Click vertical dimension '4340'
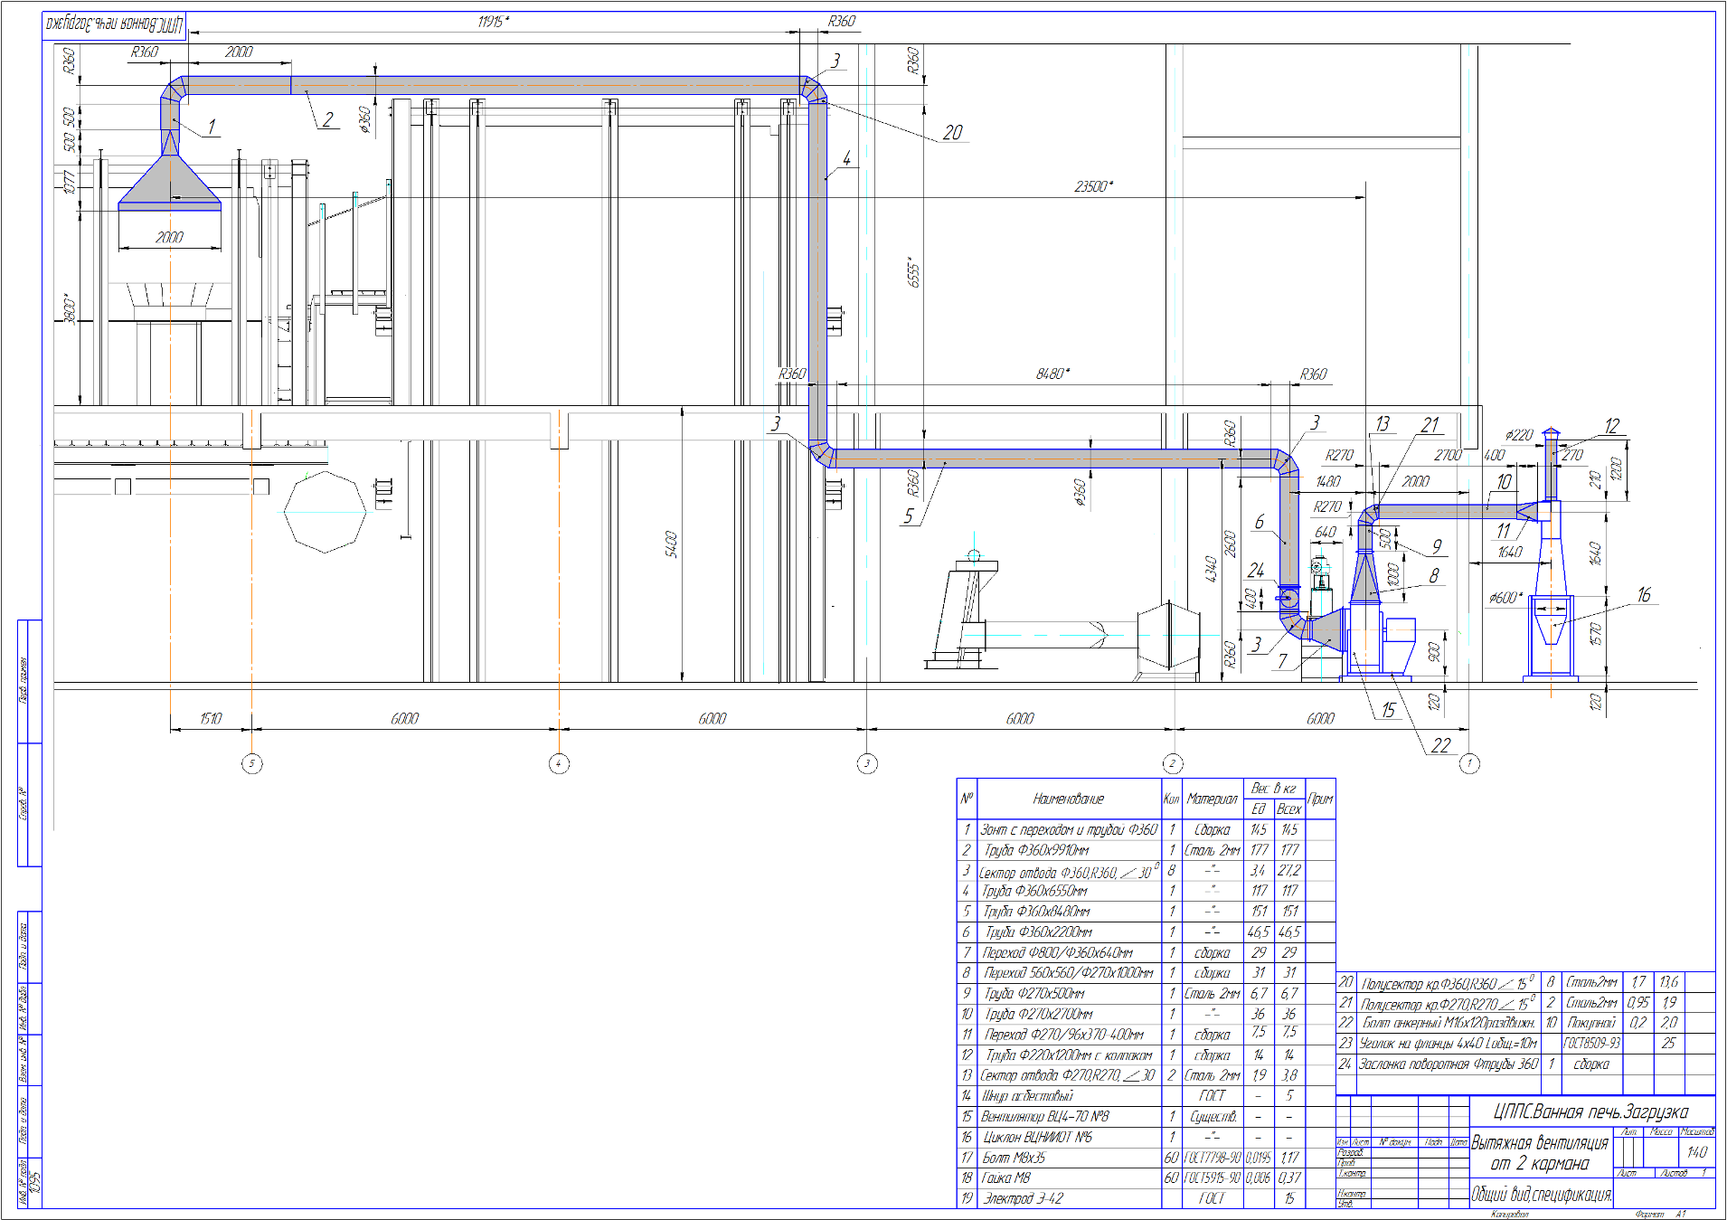This screenshot has width=1727, height=1220. coord(1211,568)
